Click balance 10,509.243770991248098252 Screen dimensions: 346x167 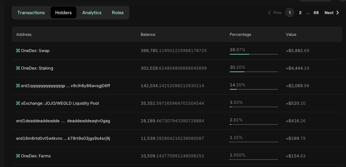(x=172, y=156)
